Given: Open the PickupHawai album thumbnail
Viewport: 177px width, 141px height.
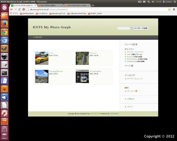Looking at the screenshot, I should click(42, 76).
